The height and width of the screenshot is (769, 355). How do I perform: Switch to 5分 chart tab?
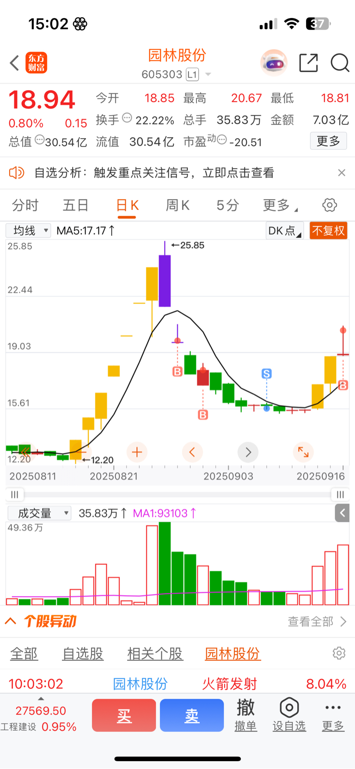click(x=227, y=205)
